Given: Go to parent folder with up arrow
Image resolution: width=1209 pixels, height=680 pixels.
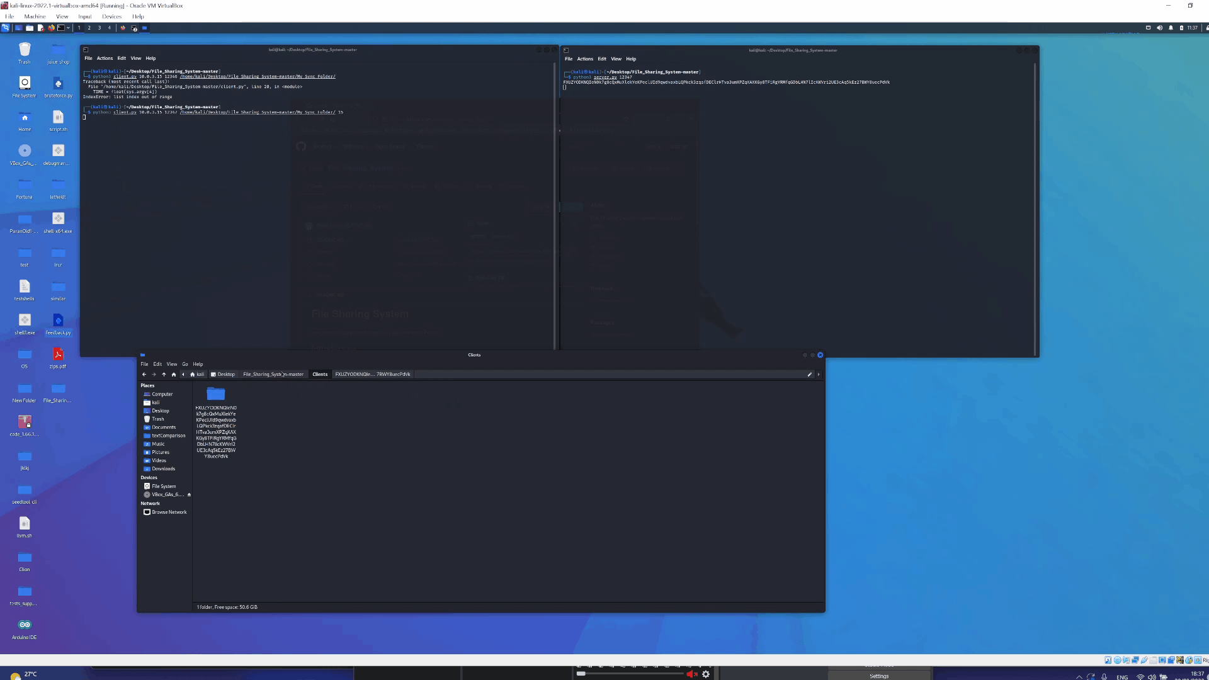Looking at the screenshot, I should (x=164, y=374).
